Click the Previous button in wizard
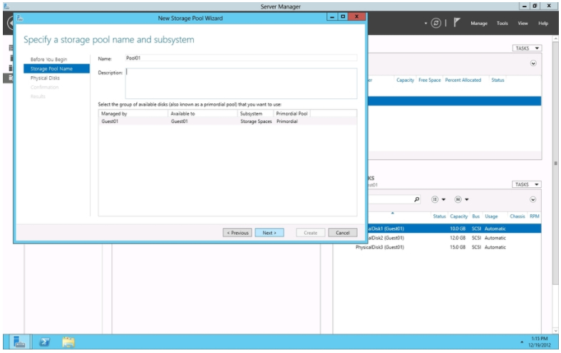 tap(237, 233)
